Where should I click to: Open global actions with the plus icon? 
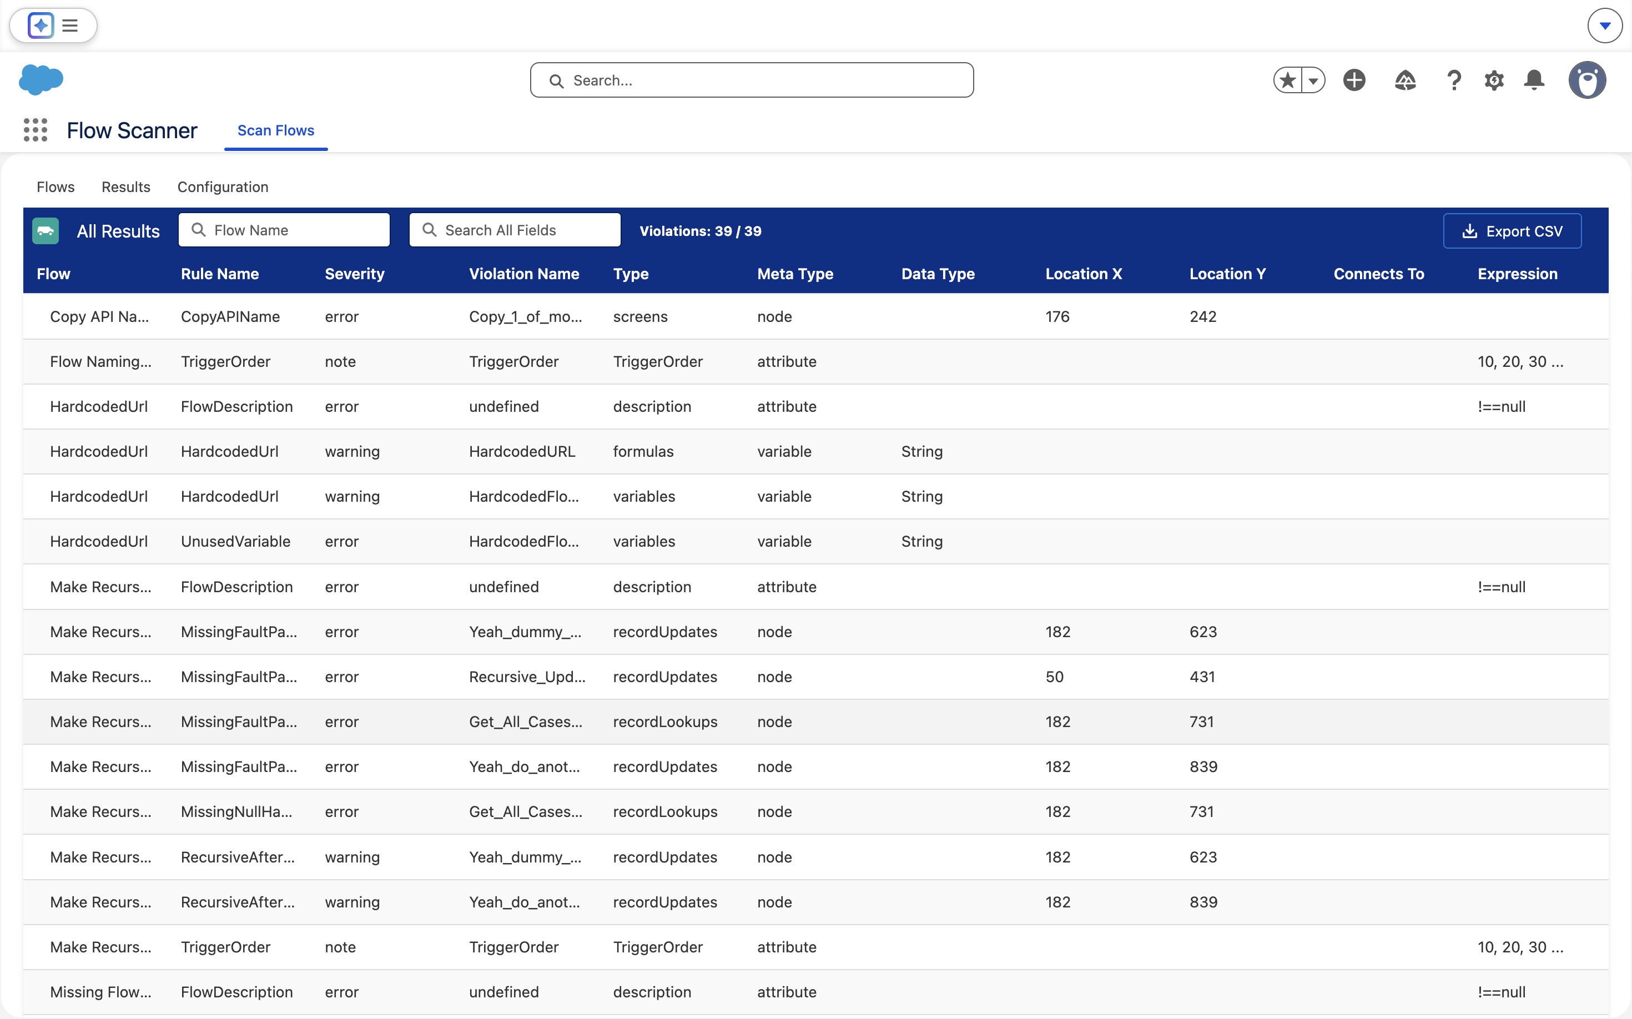1354,80
